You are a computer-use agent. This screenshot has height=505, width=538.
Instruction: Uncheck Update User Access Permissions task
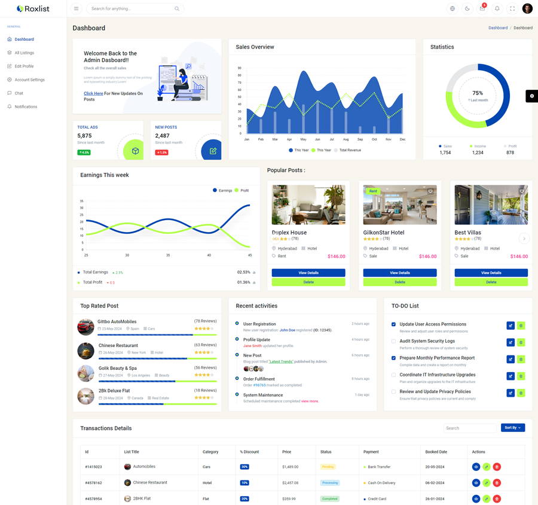click(x=393, y=324)
